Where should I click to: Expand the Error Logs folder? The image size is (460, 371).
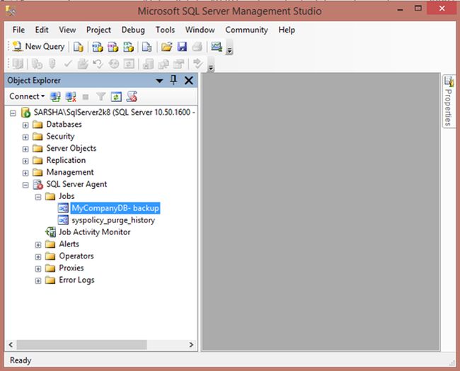pyautogui.click(x=38, y=281)
